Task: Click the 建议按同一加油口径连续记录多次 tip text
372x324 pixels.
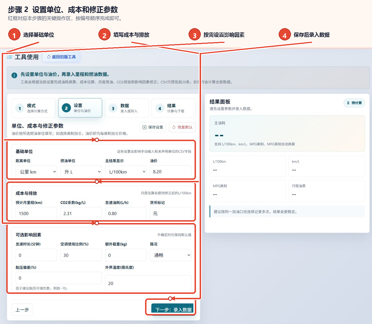Action: coord(255,212)
